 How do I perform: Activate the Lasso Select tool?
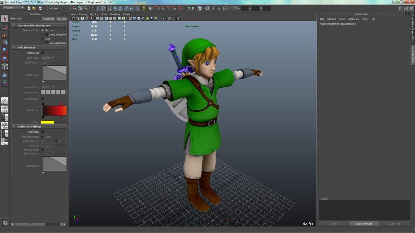pyautogui.click(x=5, y=27)
